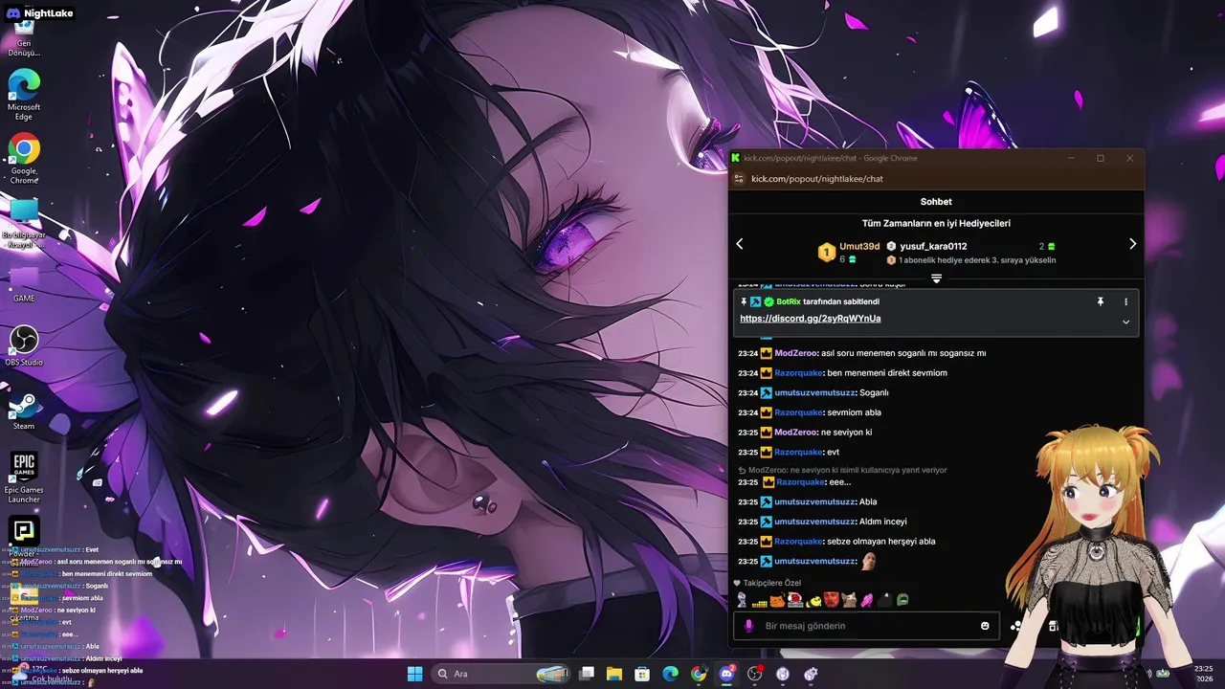The height and width of the screenshot is (689, 1225).
Task: Show next gifters leaderboard page
Action: pyautogui.click(x=1132, y=244)
